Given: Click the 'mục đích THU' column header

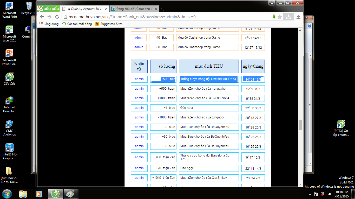Looking at the screenshot, I should (x=209, y=66).
